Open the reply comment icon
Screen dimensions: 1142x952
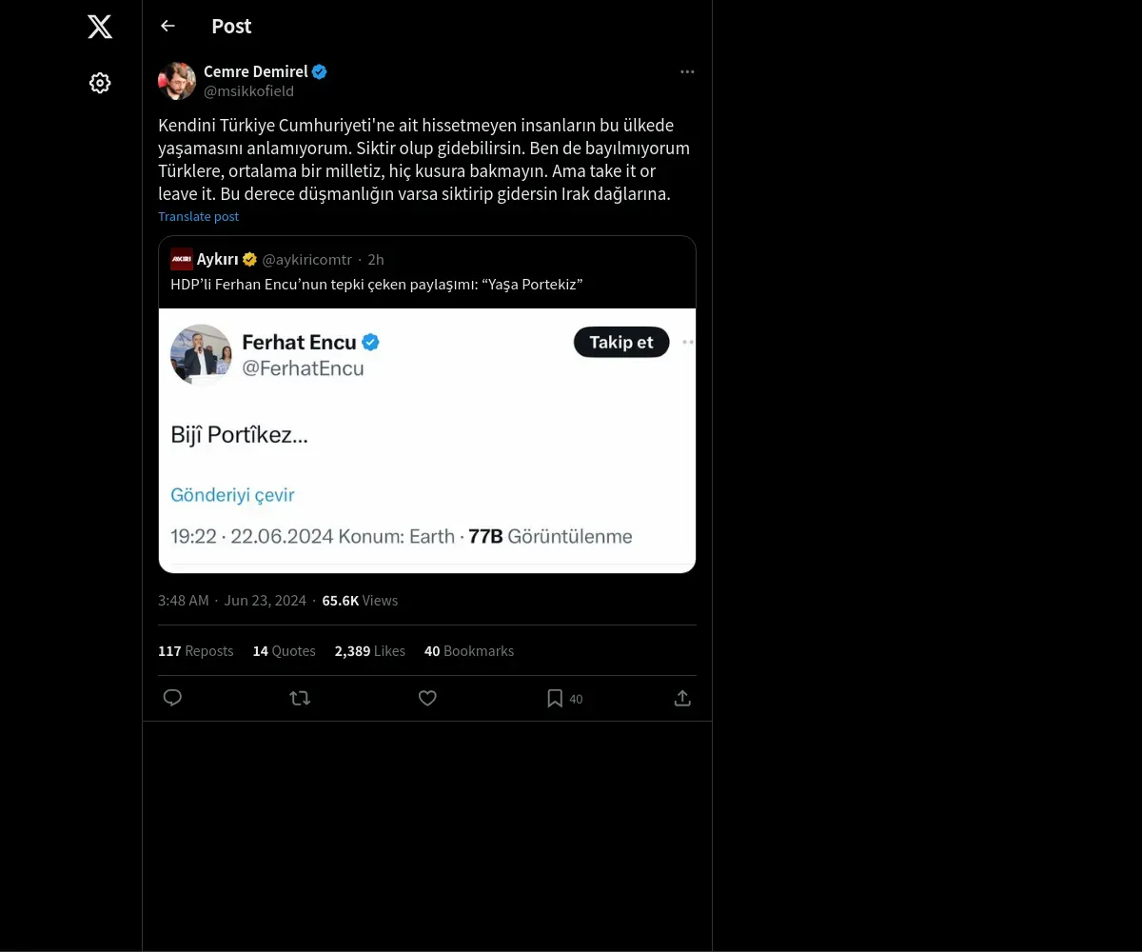[172, 699]
